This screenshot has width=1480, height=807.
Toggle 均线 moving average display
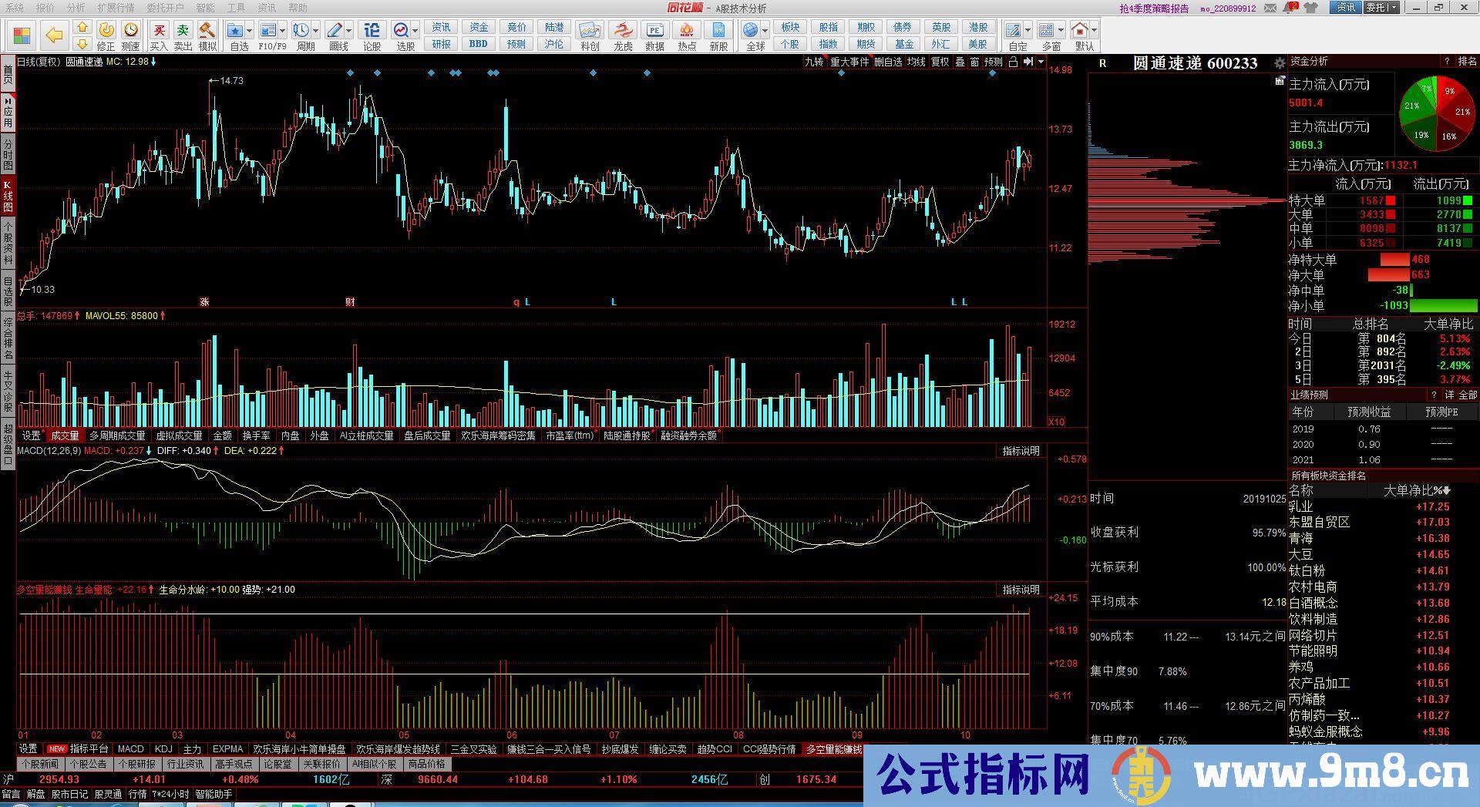point(916,62)
